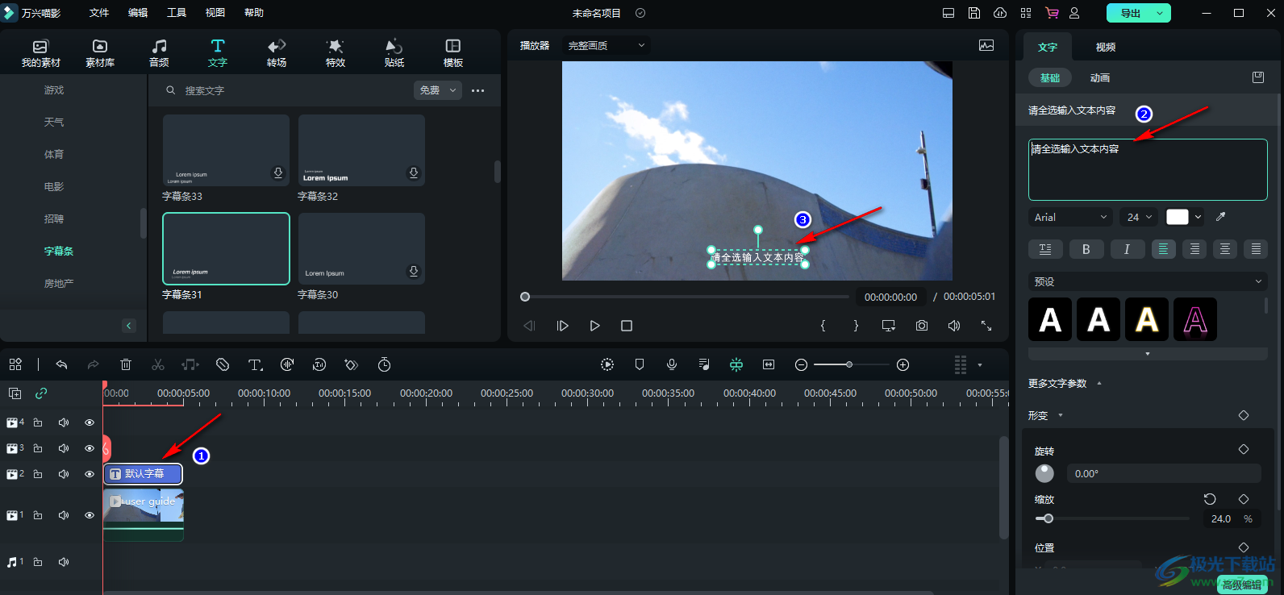The height and width of the screenshot is (595, 1284).
Task: Click the 高级编辑 advanced edit button
Action: pos(1241,585)
